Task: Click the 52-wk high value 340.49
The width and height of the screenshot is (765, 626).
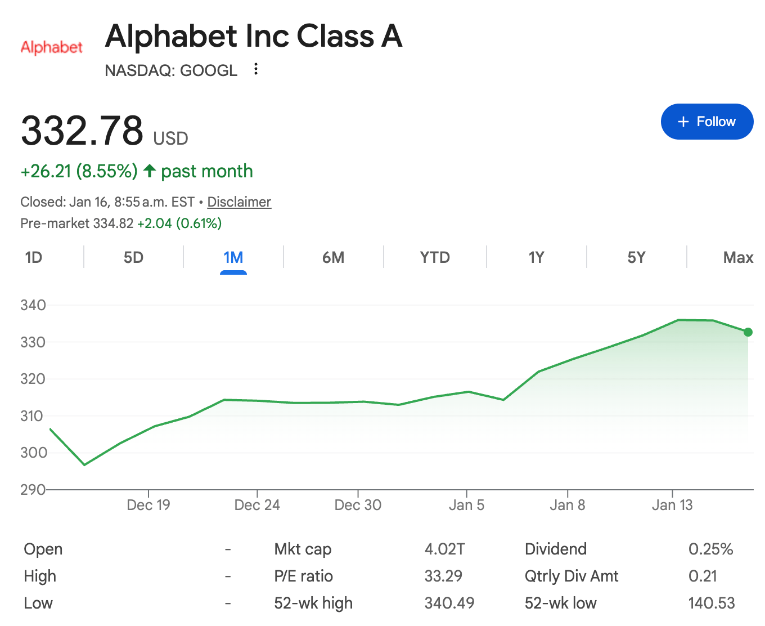Action: point(449,603)
